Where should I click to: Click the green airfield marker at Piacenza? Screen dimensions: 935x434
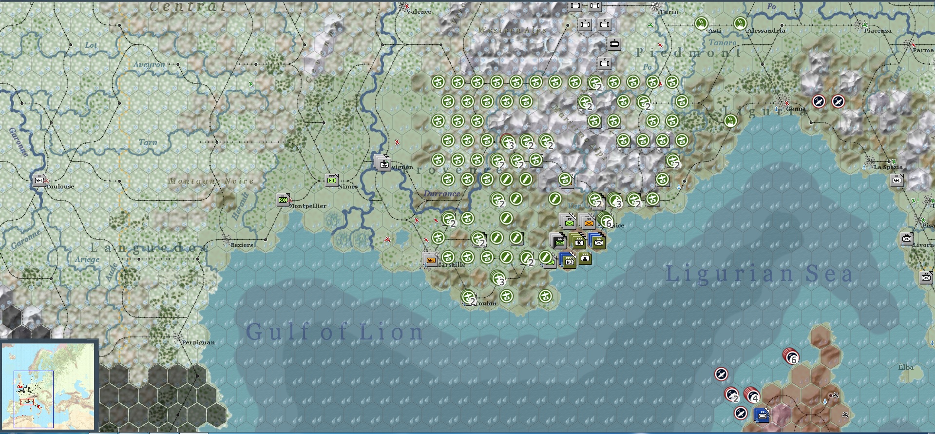point(864,24)
